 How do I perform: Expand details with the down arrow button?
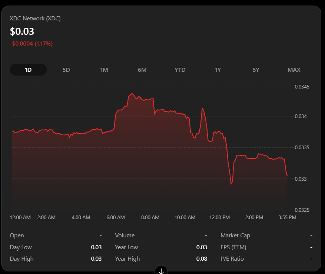click(161, 270)
